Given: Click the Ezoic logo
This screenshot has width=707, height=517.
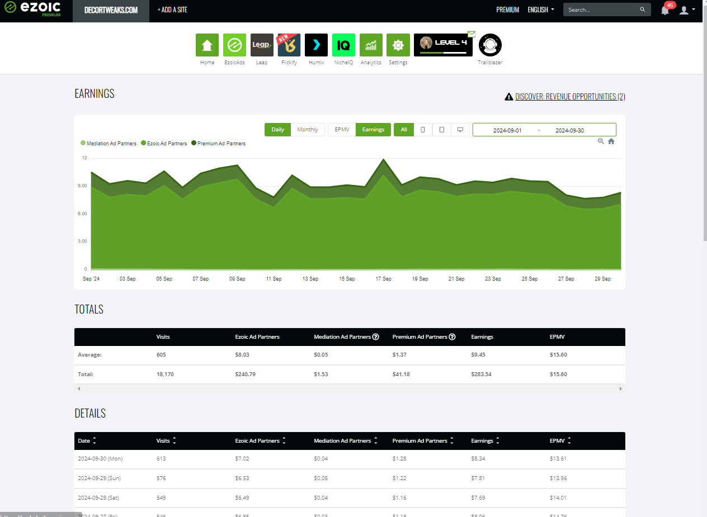Looking at the screenshot, I should tap(32, 10).
